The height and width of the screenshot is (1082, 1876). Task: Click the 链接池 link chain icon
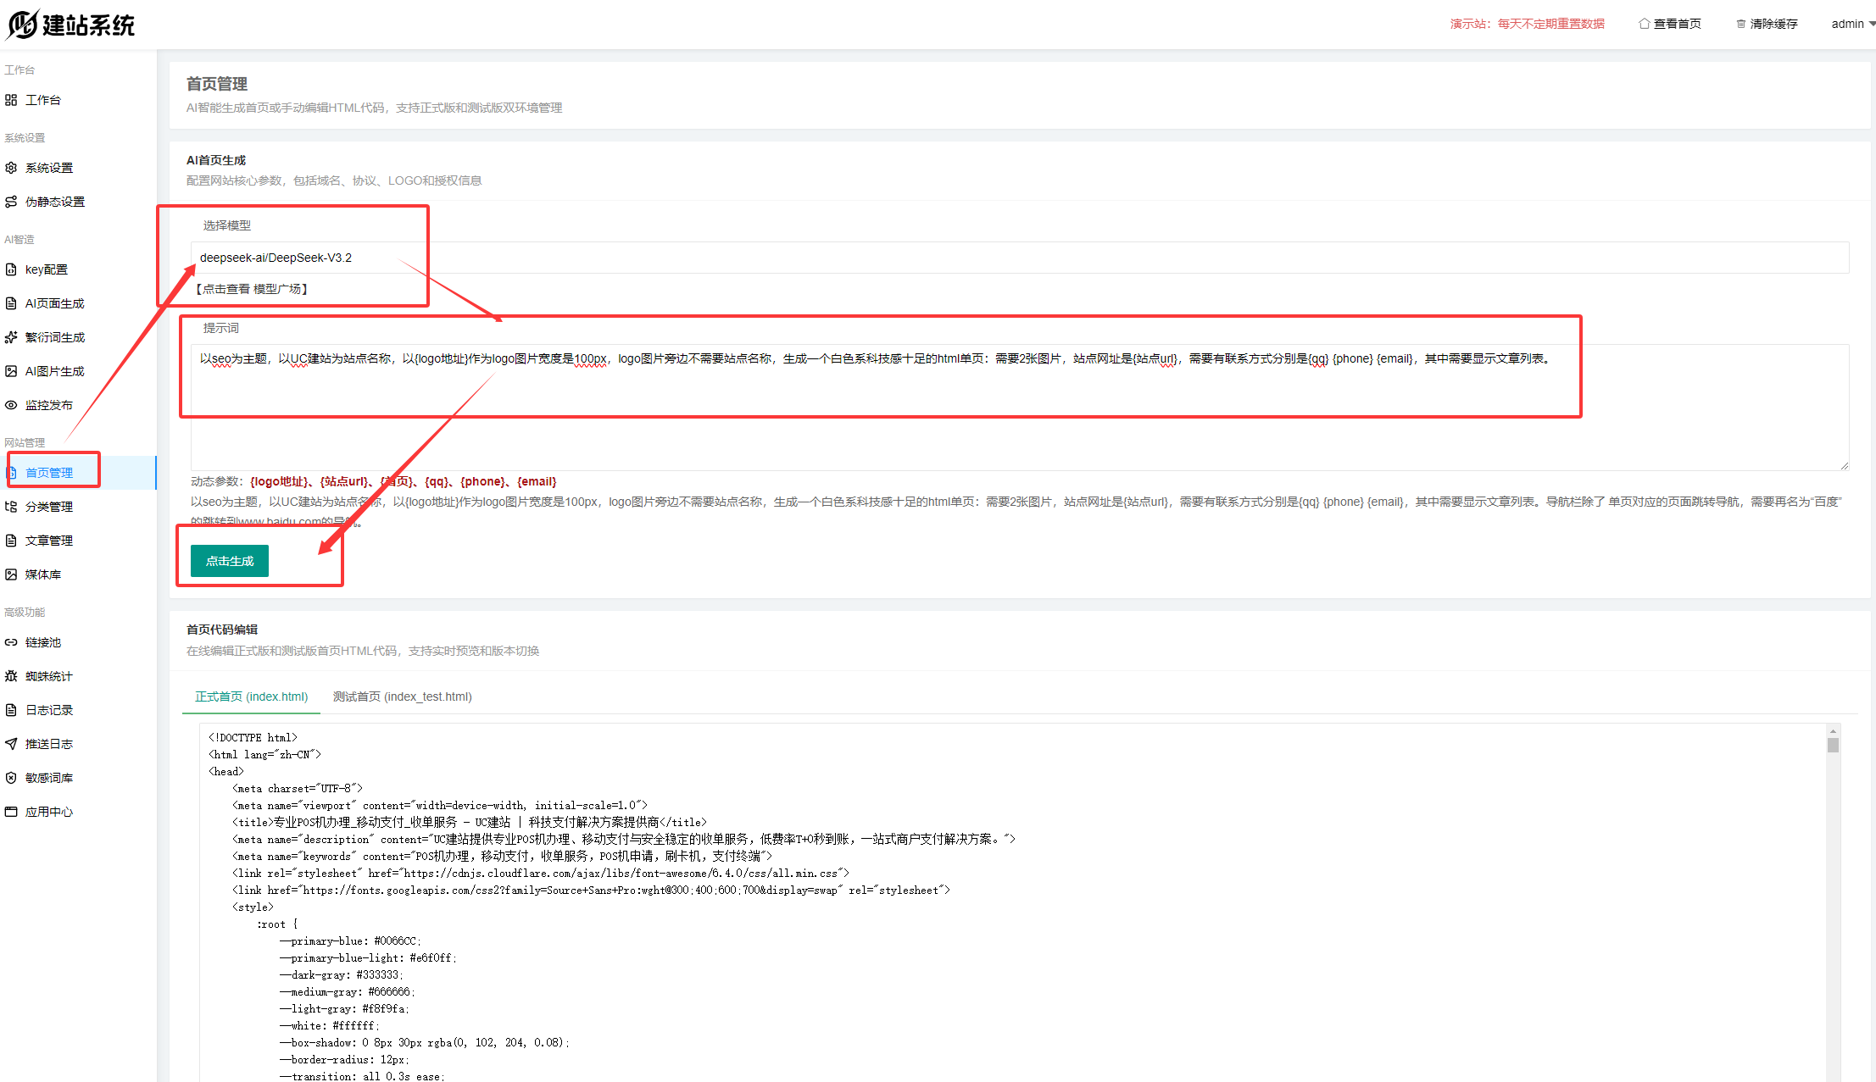[x=11, y=642]
